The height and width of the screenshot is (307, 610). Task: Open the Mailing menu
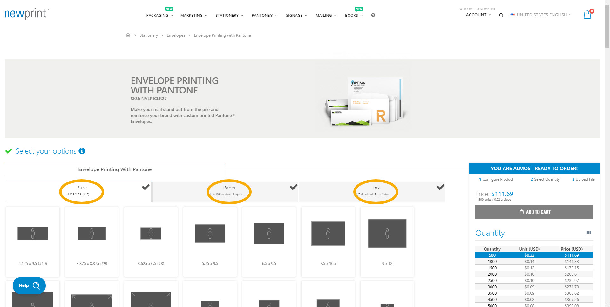326,15
